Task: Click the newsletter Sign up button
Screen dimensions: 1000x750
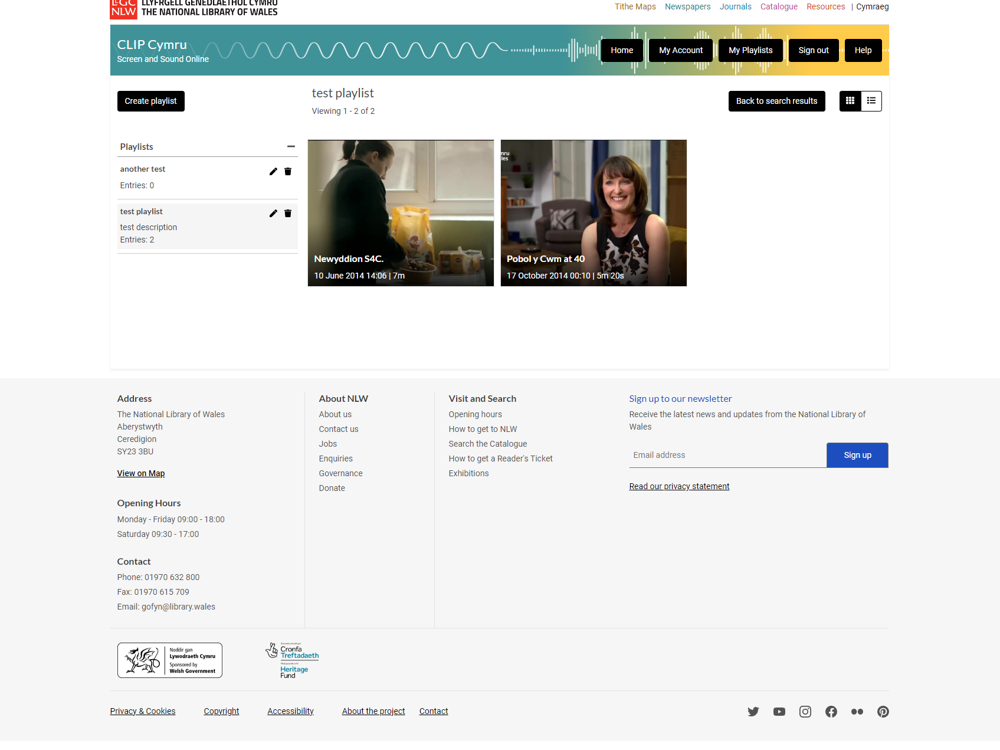Action: [x=857, y=455]
